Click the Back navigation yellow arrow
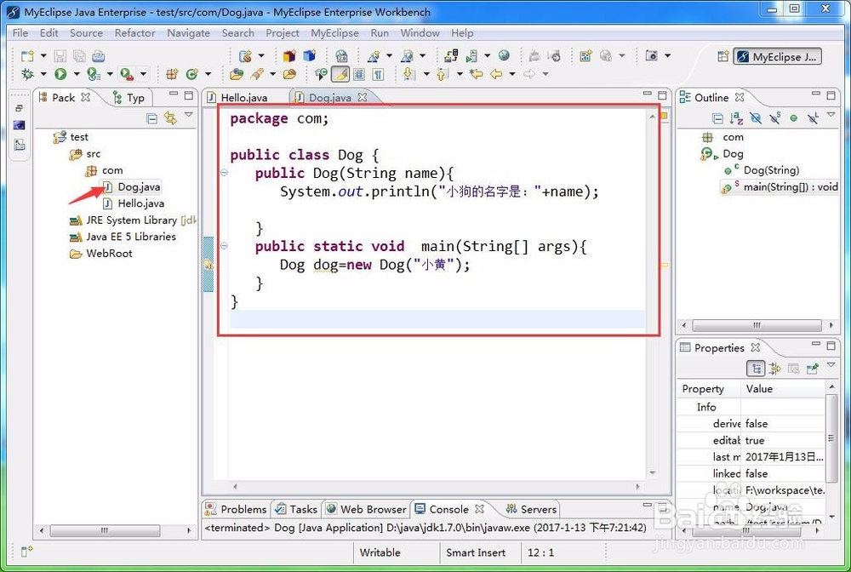This screenshot has width=851, height=572. click(496, 74)
